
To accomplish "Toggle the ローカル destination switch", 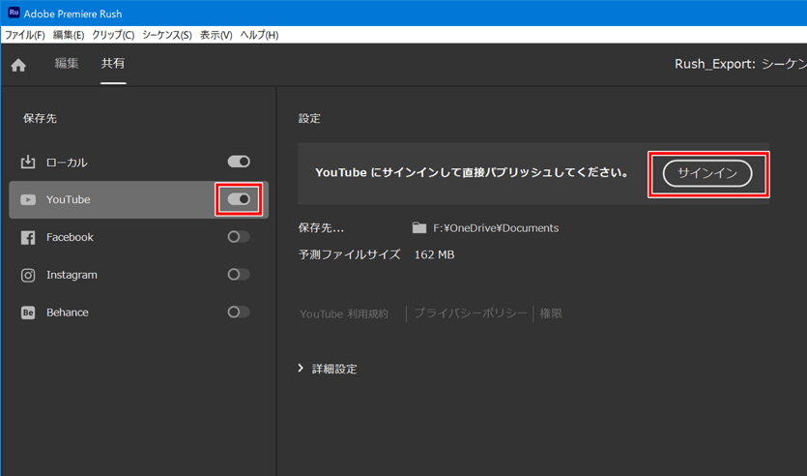I will click(x=239, y=162).
